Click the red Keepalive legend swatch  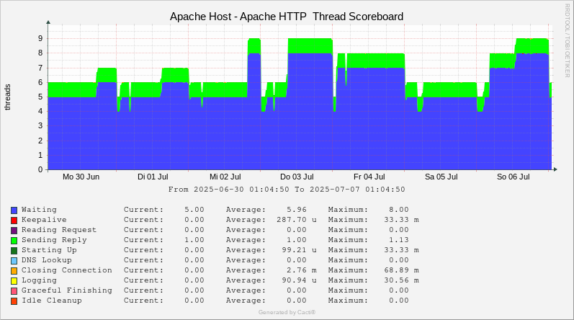click(14, 221)
